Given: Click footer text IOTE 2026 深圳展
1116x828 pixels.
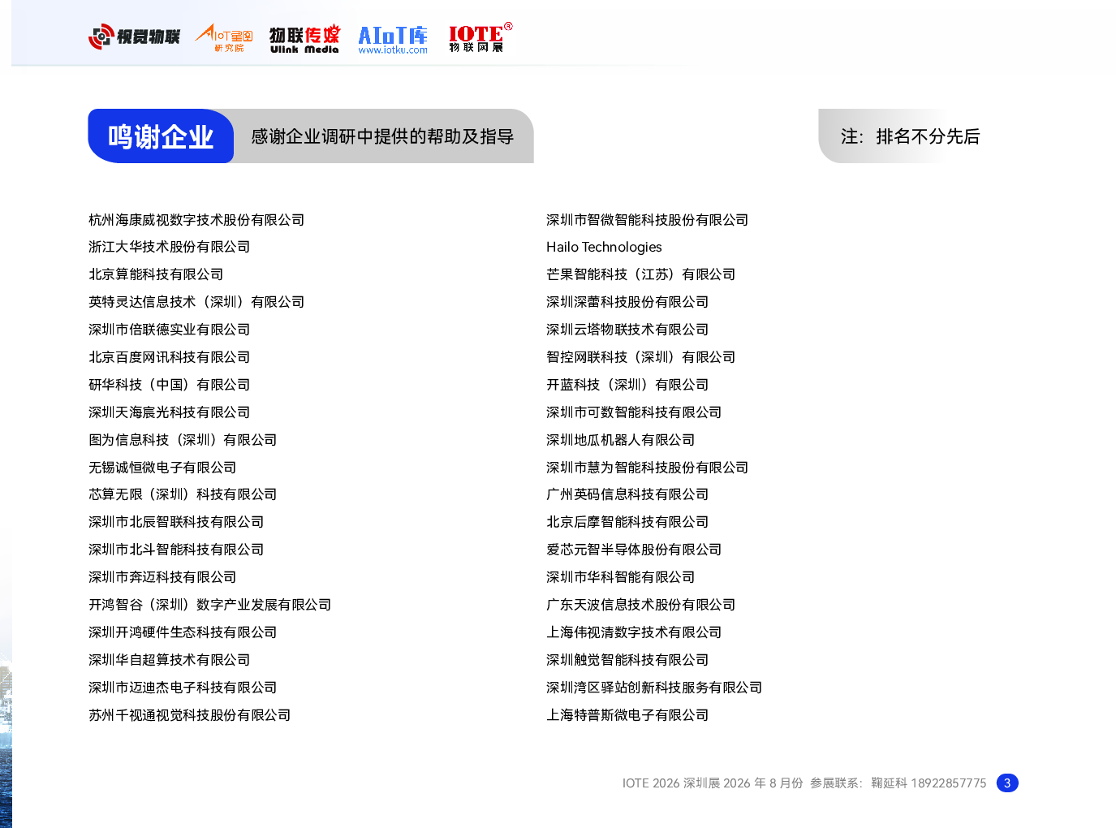Looking at the screenshot, I should coord(671,783).
